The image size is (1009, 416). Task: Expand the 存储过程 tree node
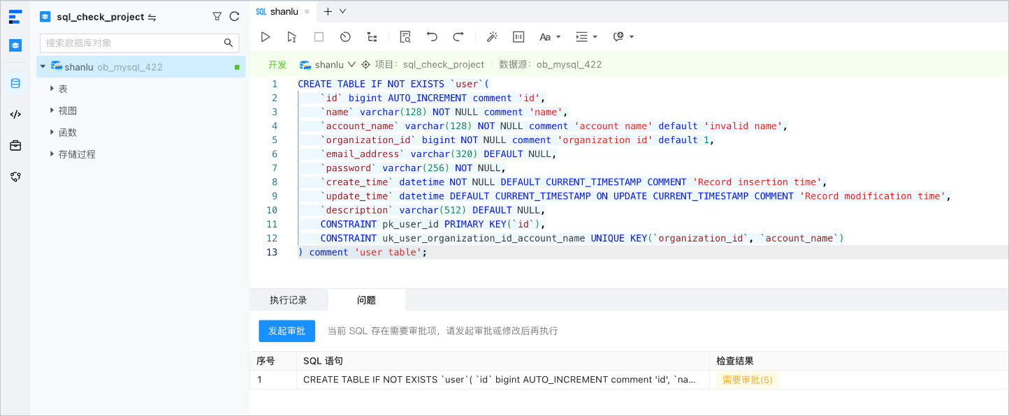tap(52, 154)
